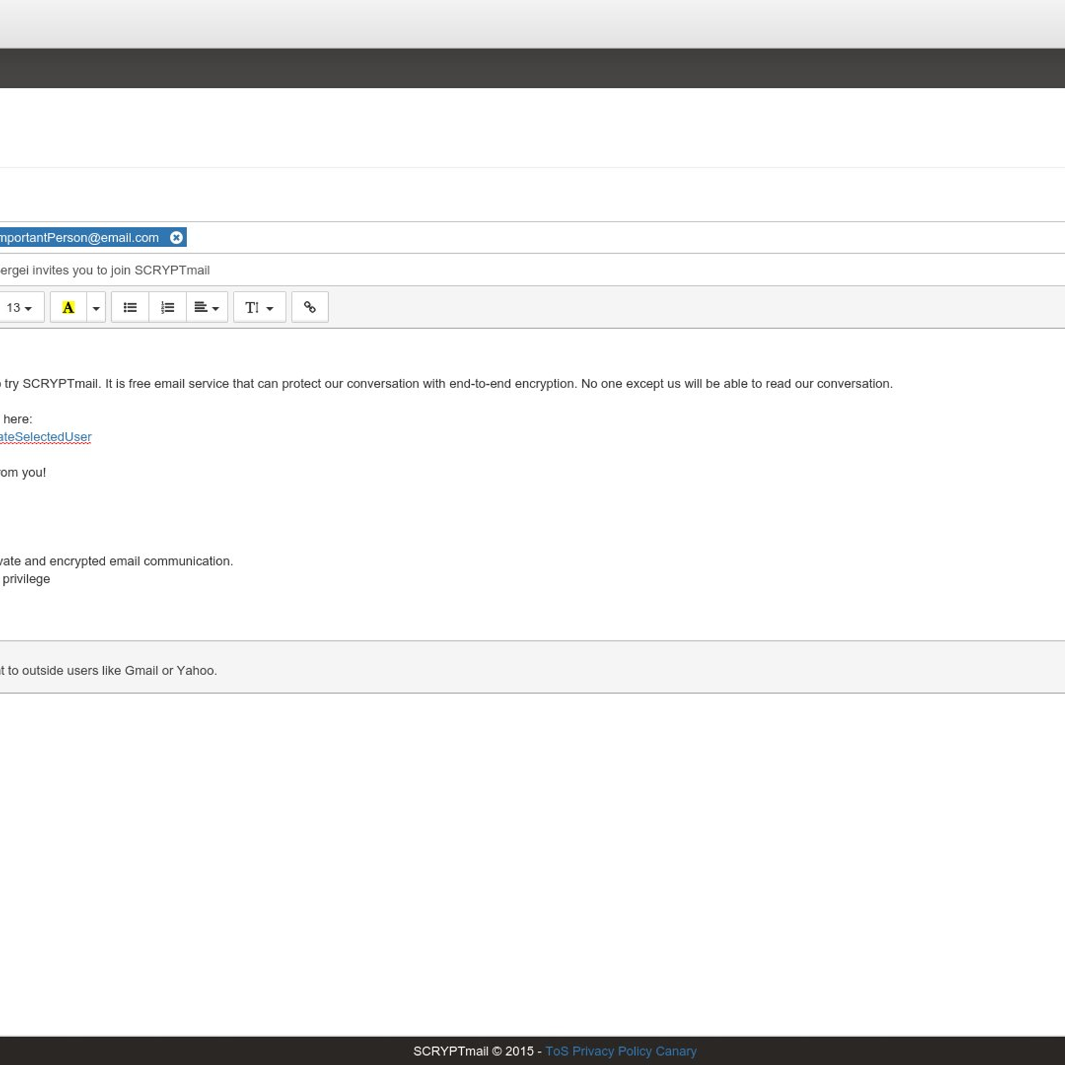The image size is (1065, 1065).
Task: Open the Privacy Policy footer link
Action: [x=612, y=1051]
